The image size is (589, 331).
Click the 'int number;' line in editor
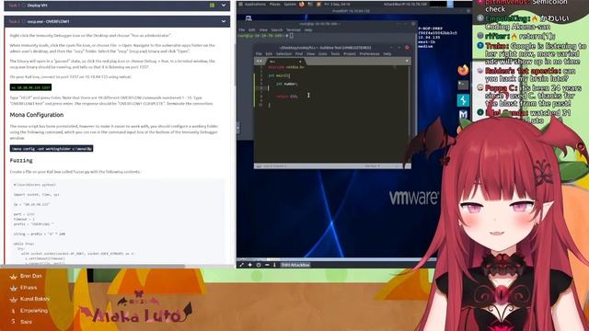[x=287, y=84]
